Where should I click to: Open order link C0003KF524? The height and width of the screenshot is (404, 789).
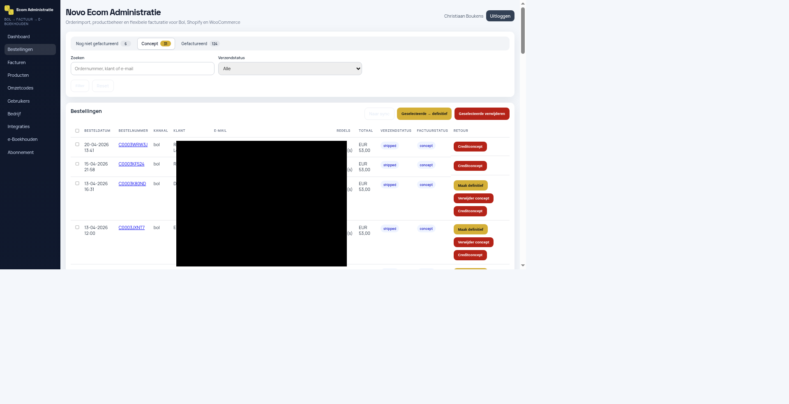[x=131, y=164]
